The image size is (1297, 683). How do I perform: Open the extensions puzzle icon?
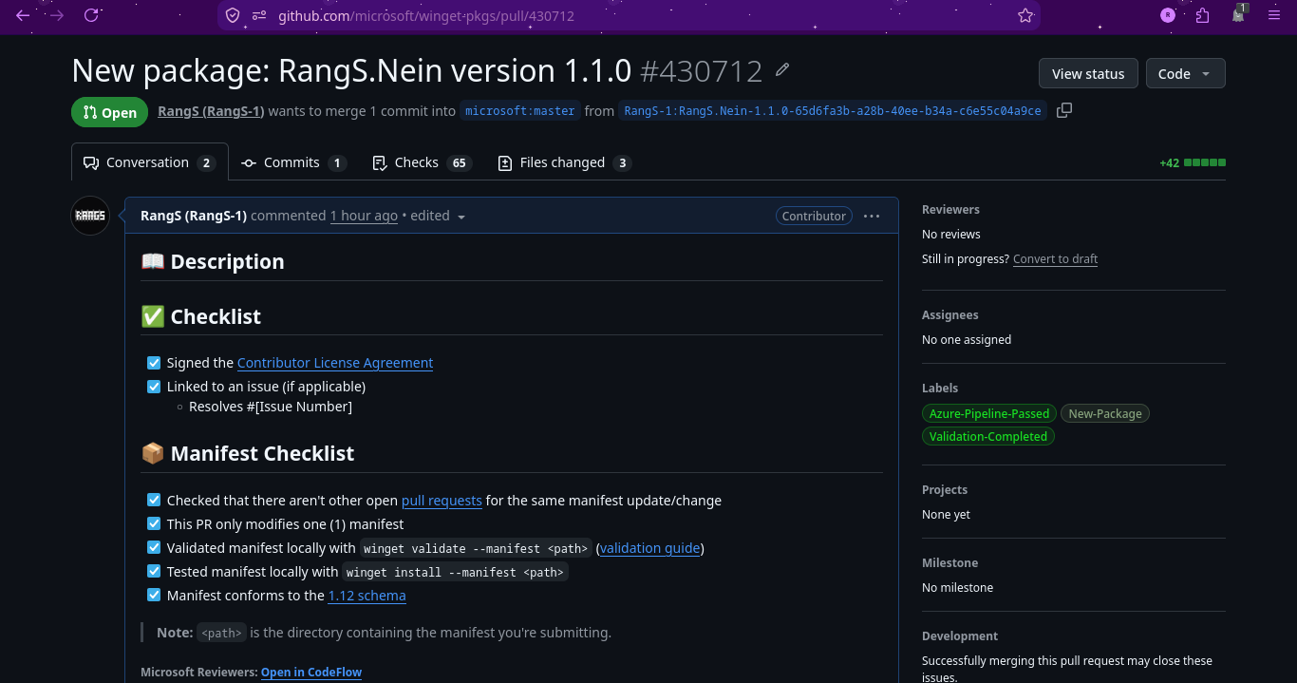[1203, 15]
